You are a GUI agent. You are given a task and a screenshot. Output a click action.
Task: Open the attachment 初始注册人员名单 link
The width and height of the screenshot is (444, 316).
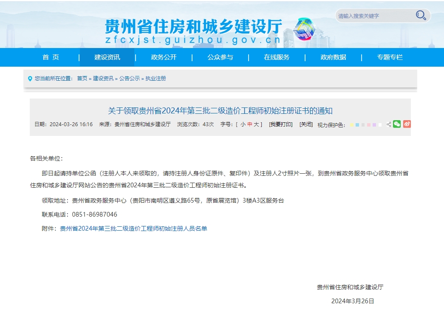coord(133,229)
